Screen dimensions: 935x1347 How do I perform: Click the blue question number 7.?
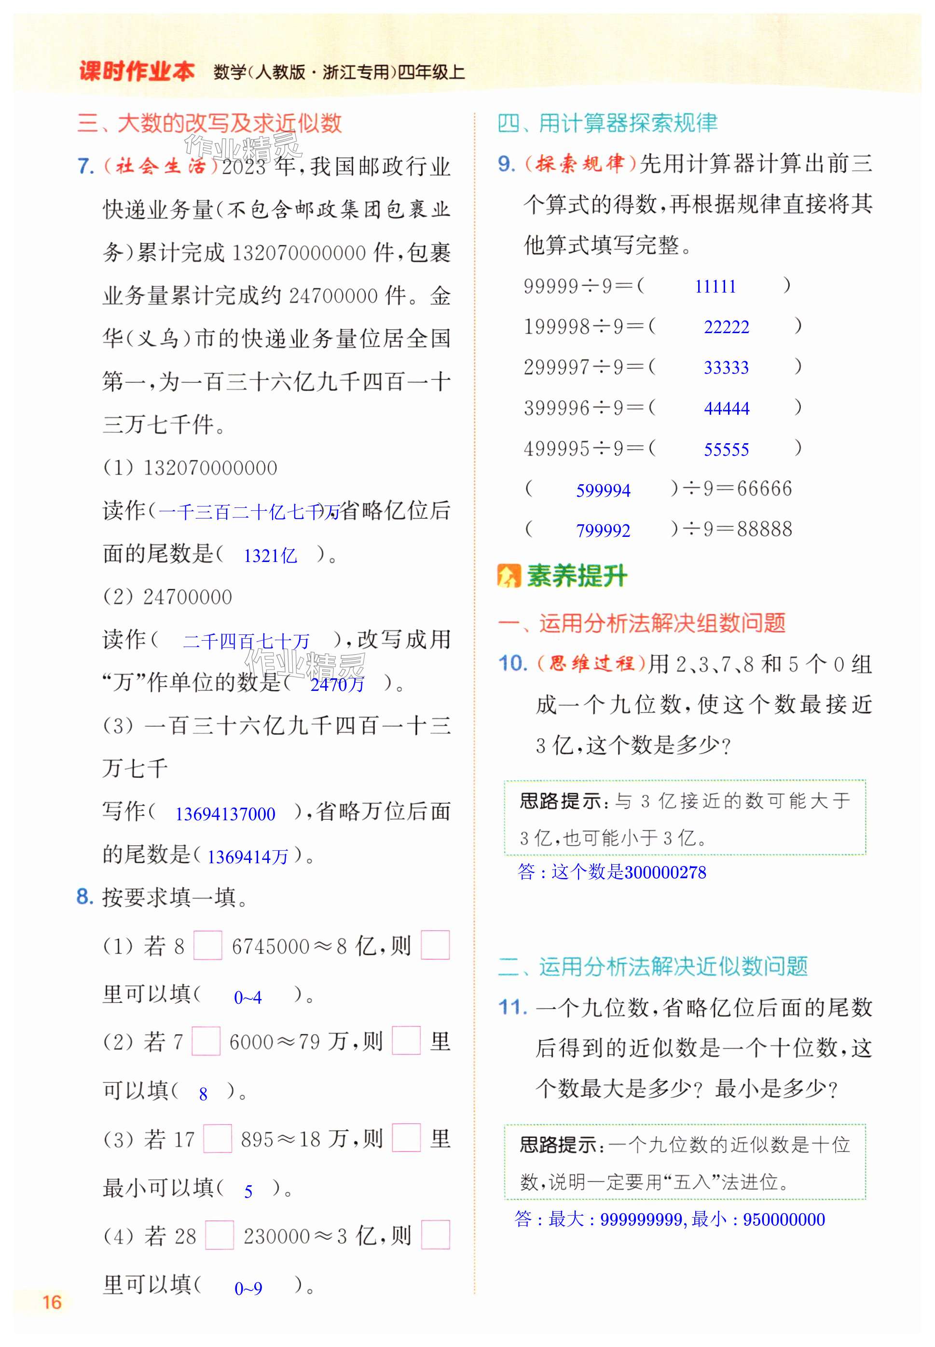(85, 167)
